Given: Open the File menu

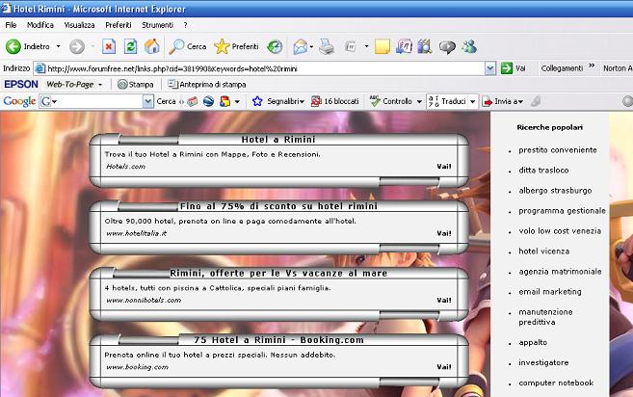Looking at the screenshot, I should 11,25.
